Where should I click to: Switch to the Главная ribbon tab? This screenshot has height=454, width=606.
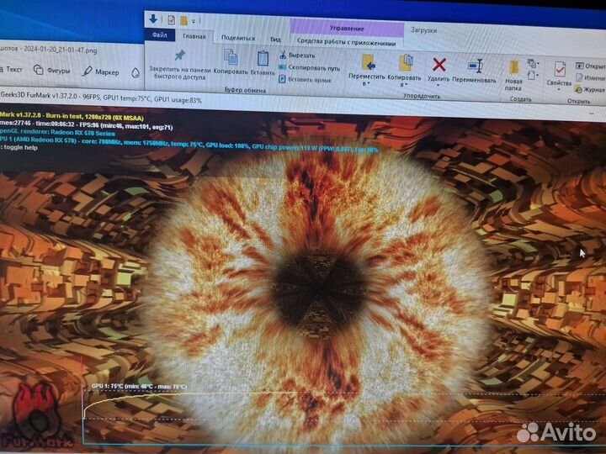[x=194, y=36]
